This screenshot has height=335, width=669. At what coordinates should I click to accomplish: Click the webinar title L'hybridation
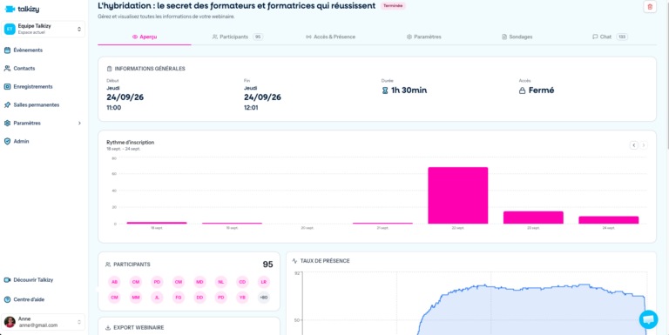pyautogui.click(x=237, y=6)
